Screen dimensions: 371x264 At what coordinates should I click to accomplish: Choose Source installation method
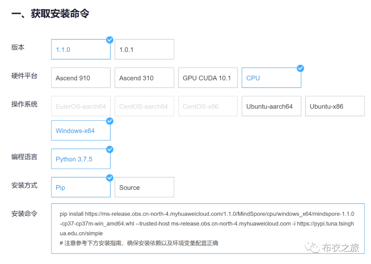pyautogui.click(x=144, y=187)
